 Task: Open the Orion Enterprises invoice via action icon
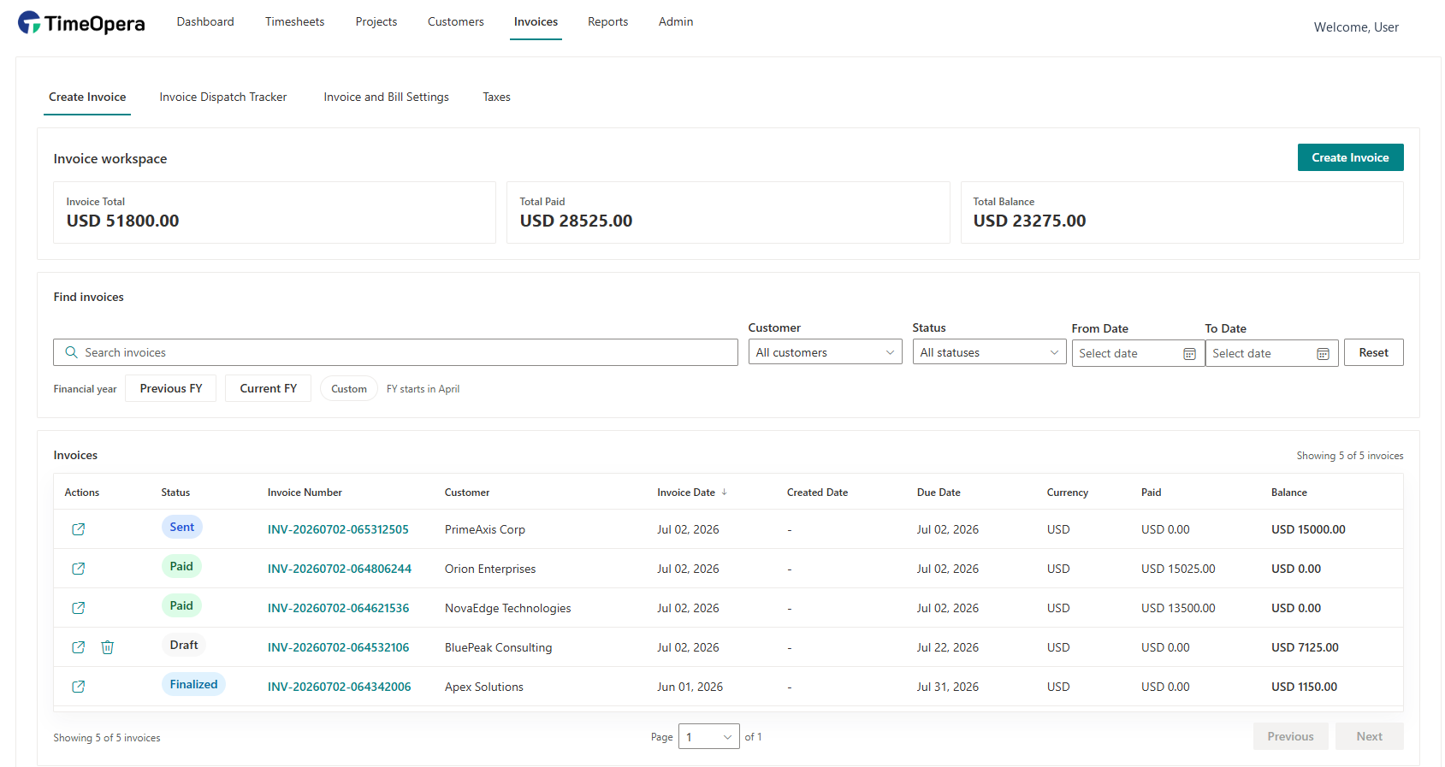pyautogui.click(x=78, y=569)
